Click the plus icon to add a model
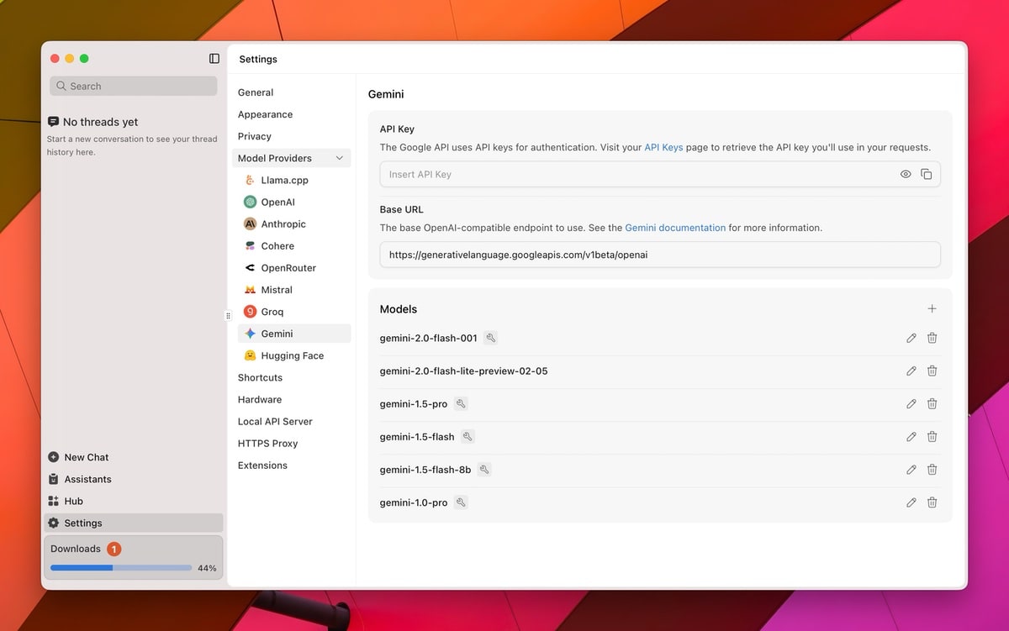Screen dimensions: 1009x631 click(x=932, y=308)
